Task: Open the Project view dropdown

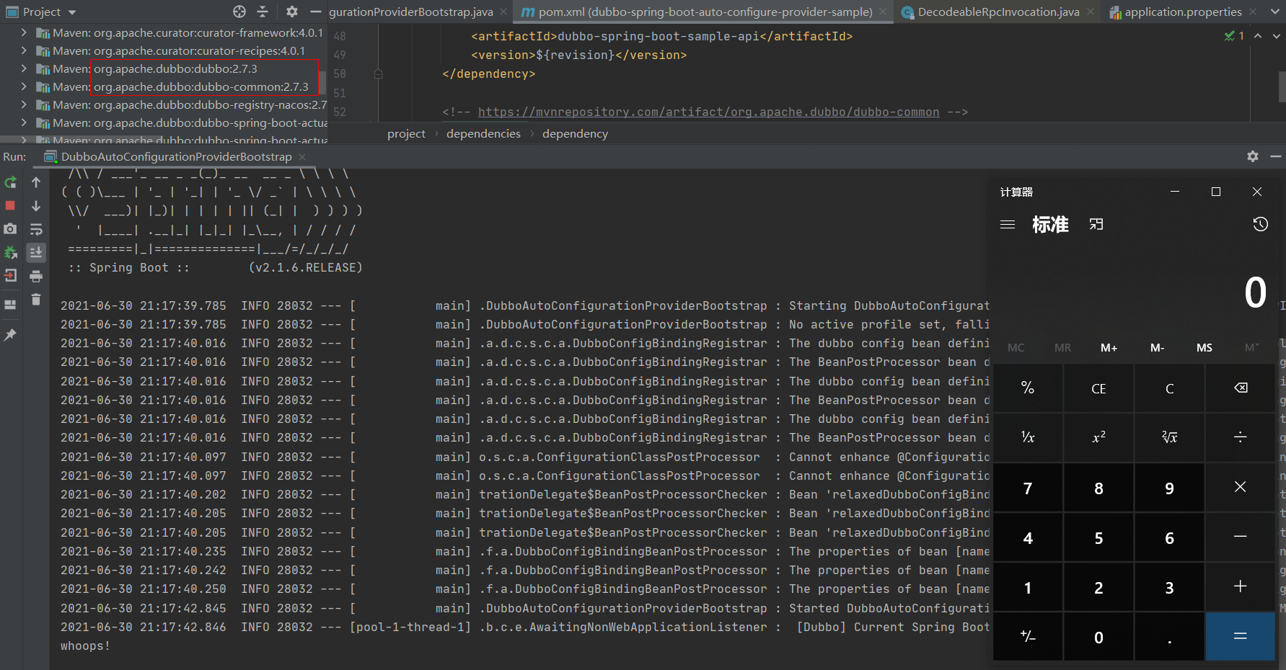Action: point(71,12)
